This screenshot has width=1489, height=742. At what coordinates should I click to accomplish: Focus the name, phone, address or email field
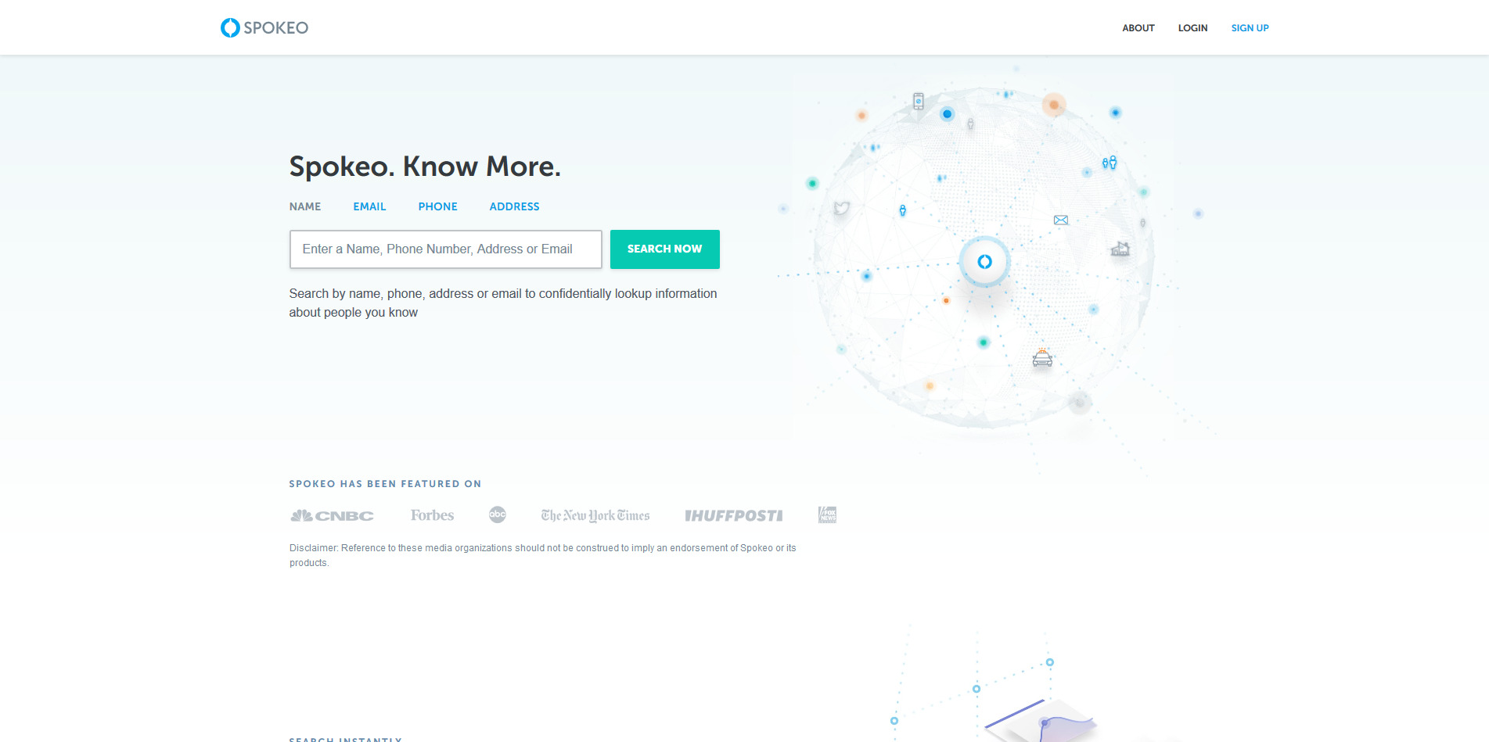[x=446, y=249]
